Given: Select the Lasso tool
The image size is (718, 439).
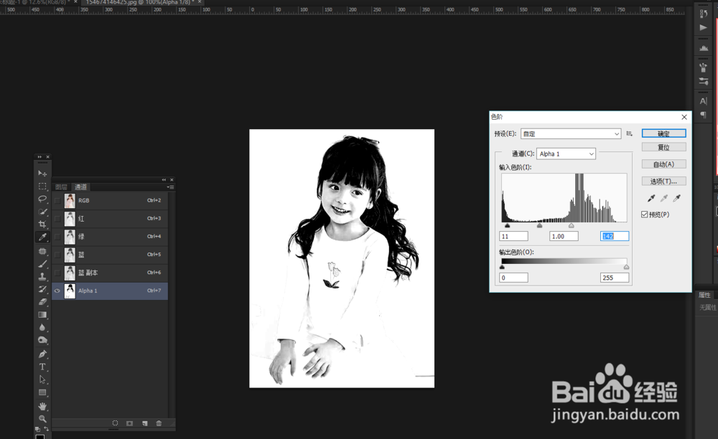Looking at the screenshot, I should pos(42,199).
